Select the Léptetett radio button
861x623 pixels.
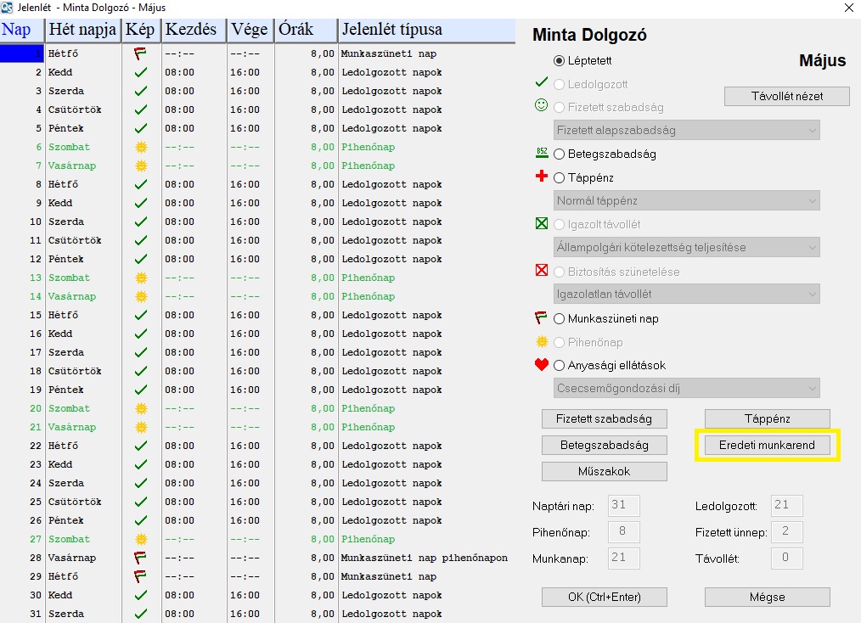(559, 61)
